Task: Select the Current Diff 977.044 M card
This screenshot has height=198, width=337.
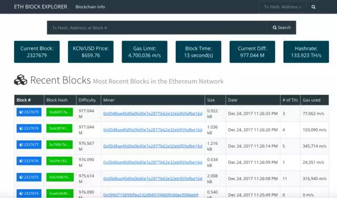Action: 252,52
